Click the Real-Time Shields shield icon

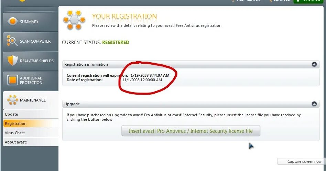pos(12,61)
